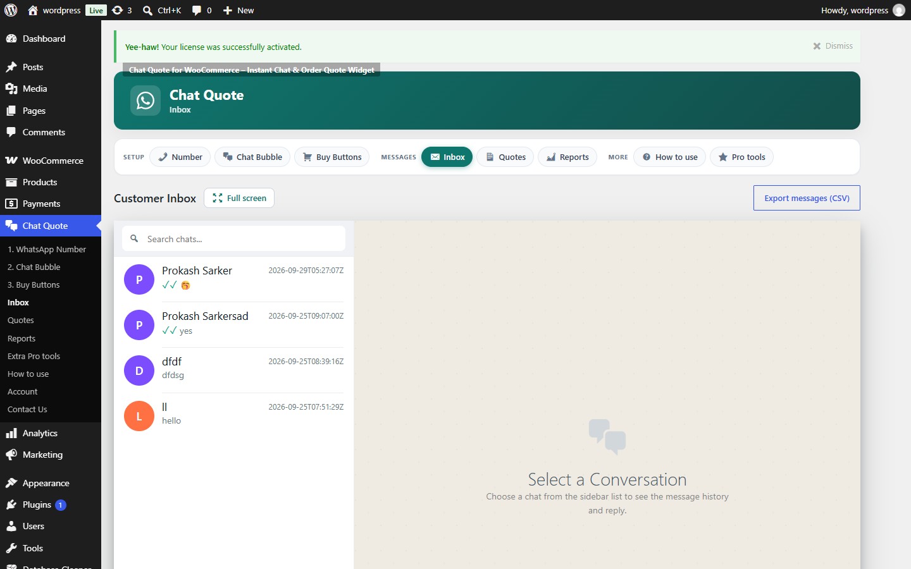Click the Chat Quote WhatsApp logo icon
Screen dimensions: 911x569
(x=146, y=101)
